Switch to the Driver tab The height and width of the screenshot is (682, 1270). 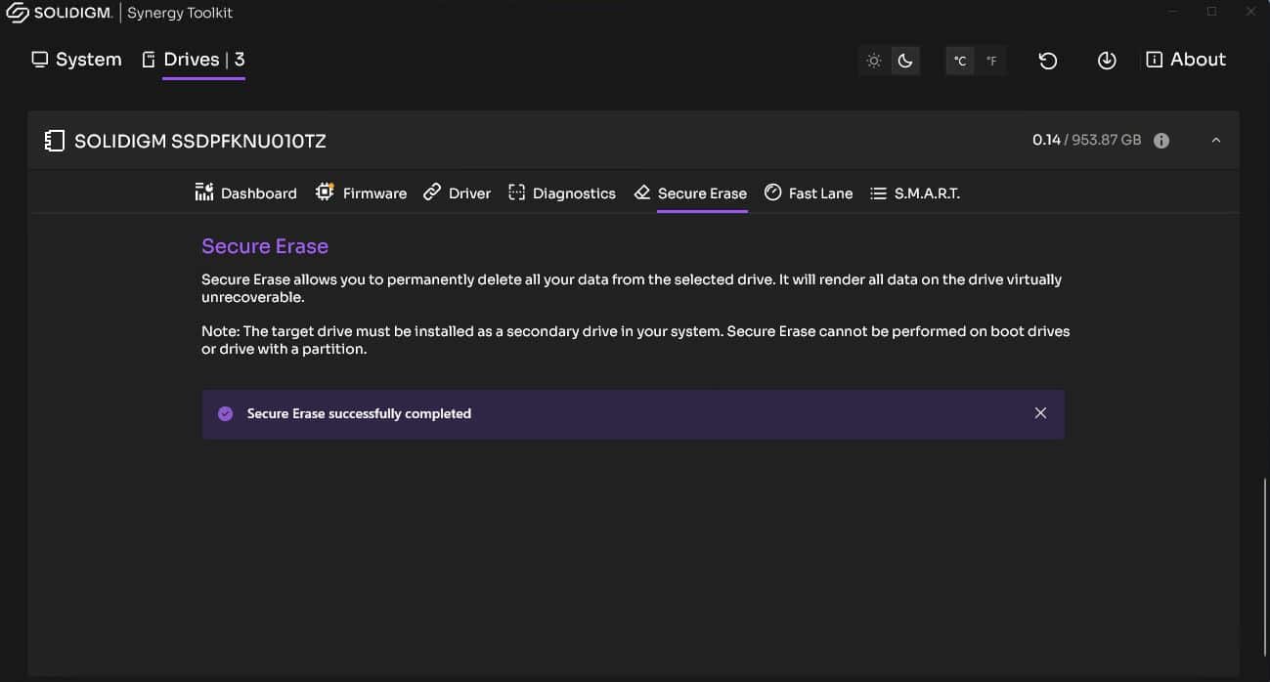[x=457, y=192]
